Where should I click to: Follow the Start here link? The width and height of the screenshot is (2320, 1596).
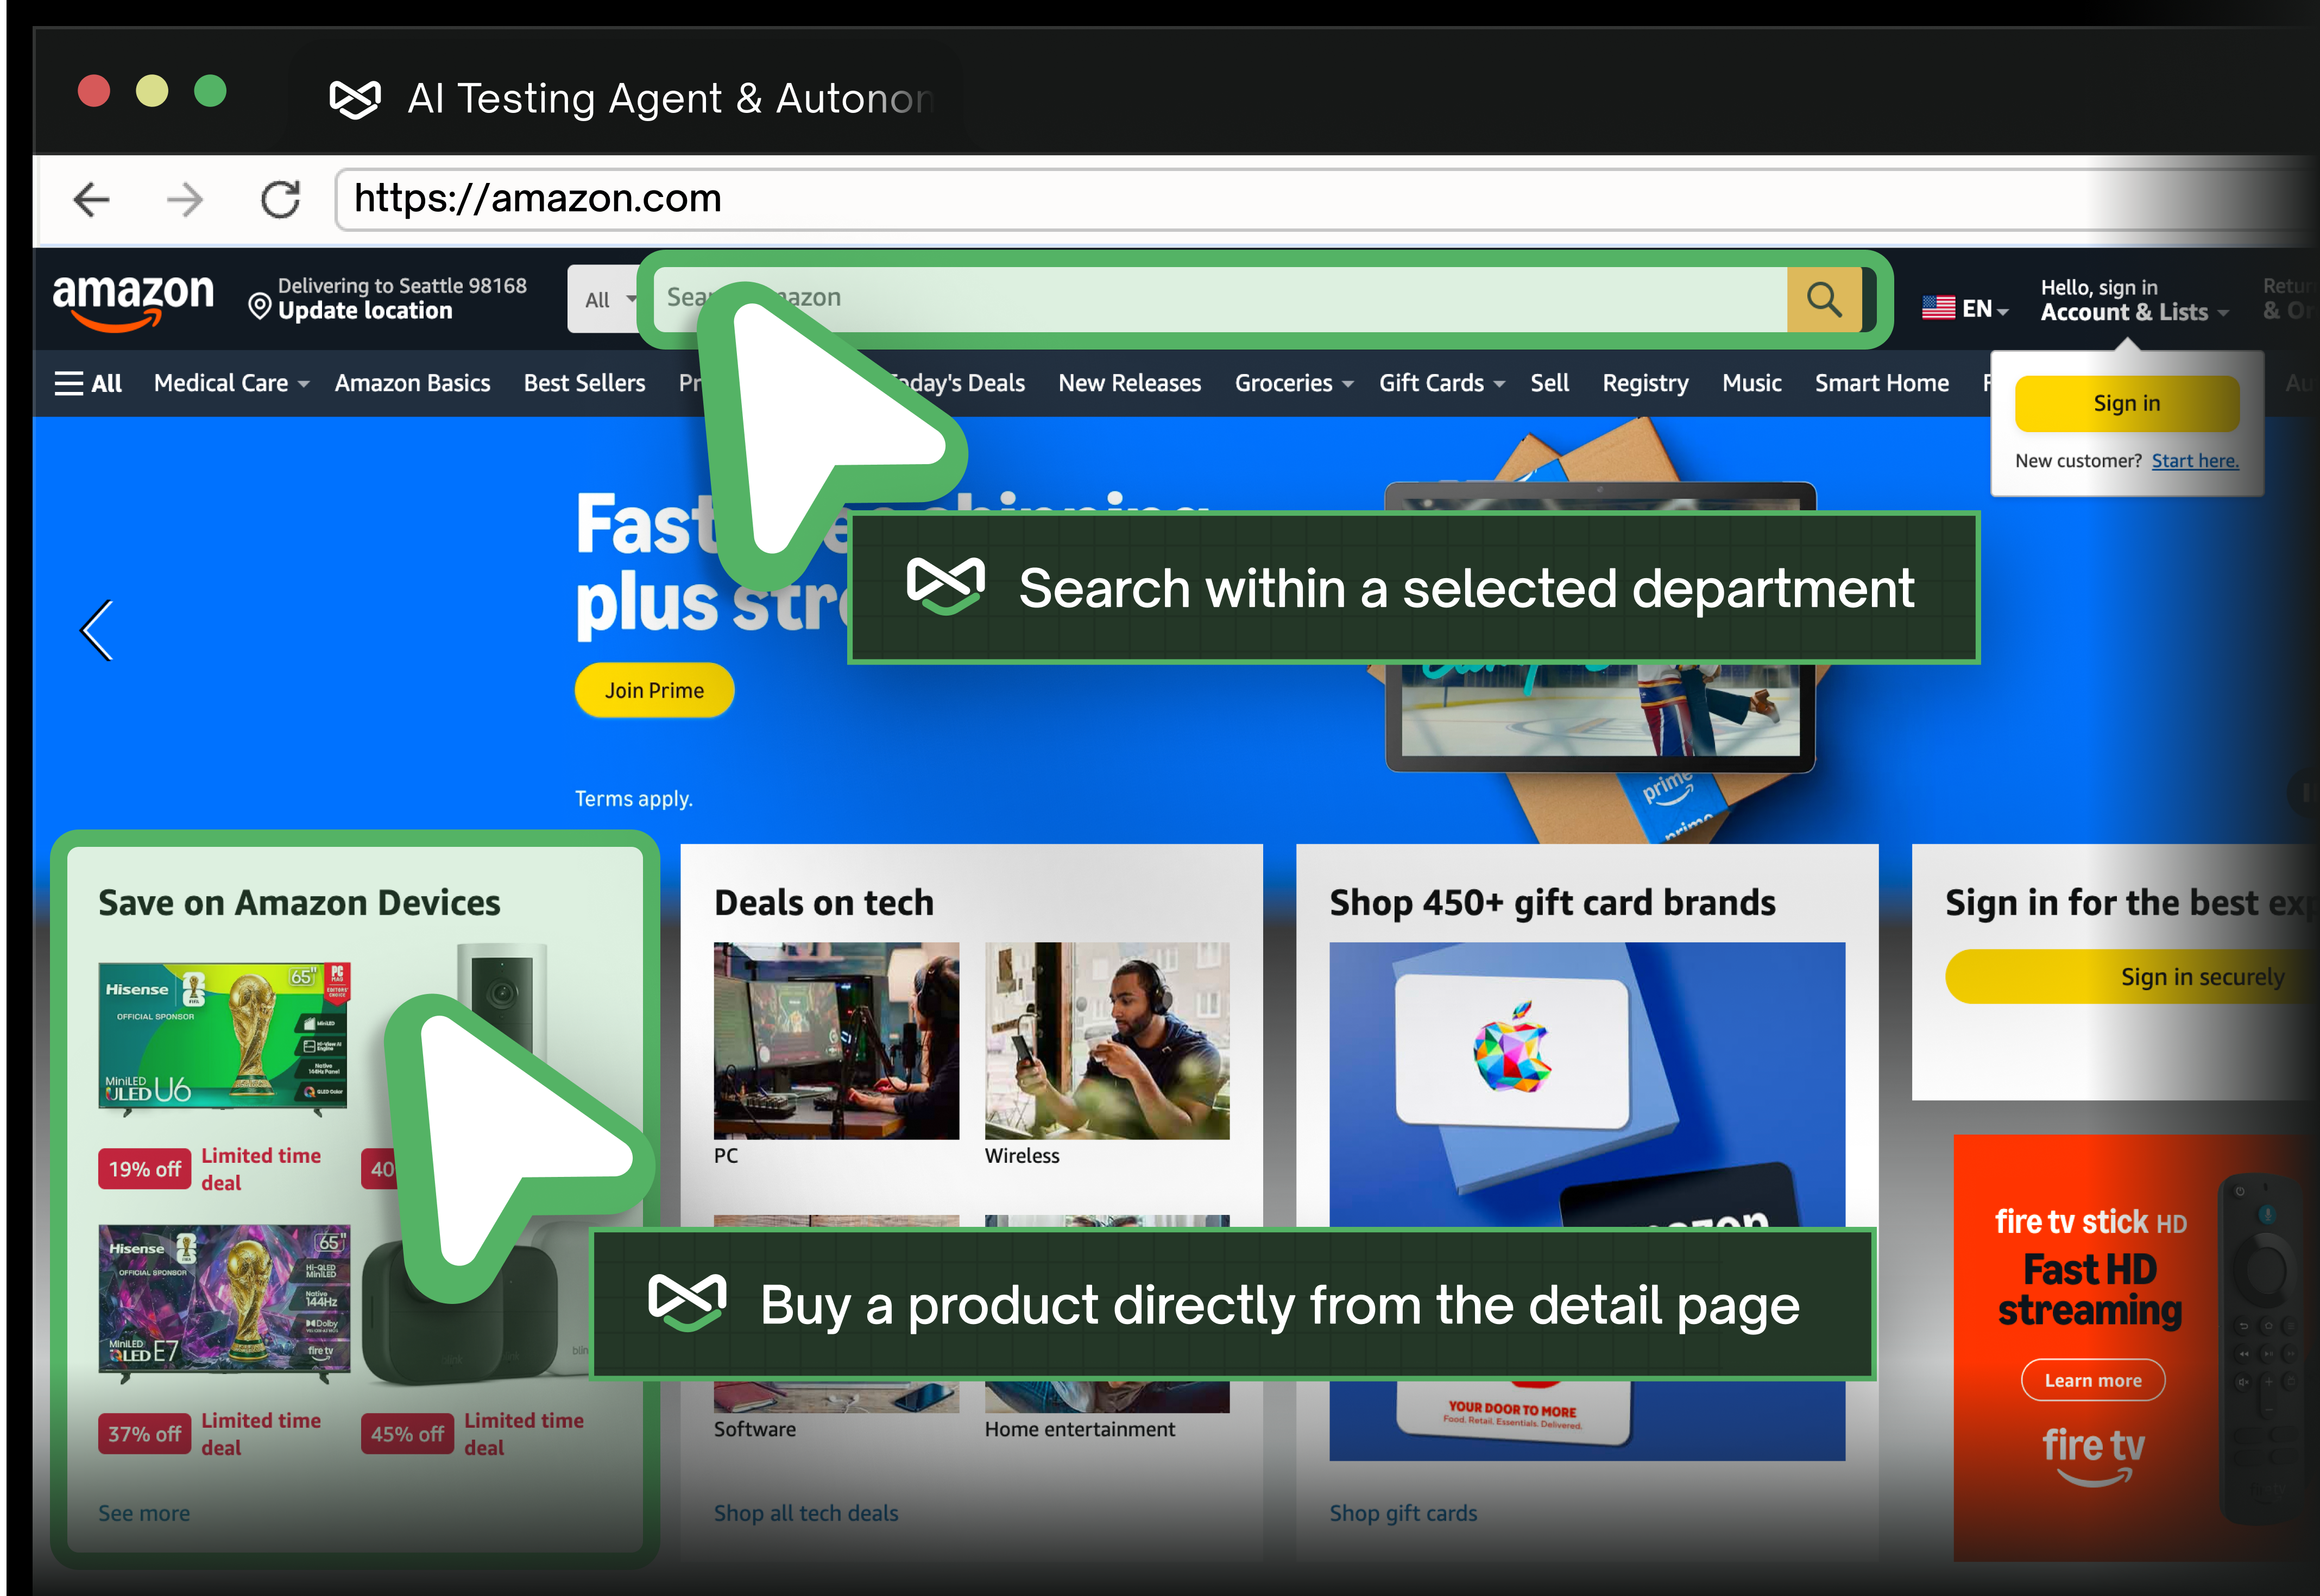point(2195,461)
